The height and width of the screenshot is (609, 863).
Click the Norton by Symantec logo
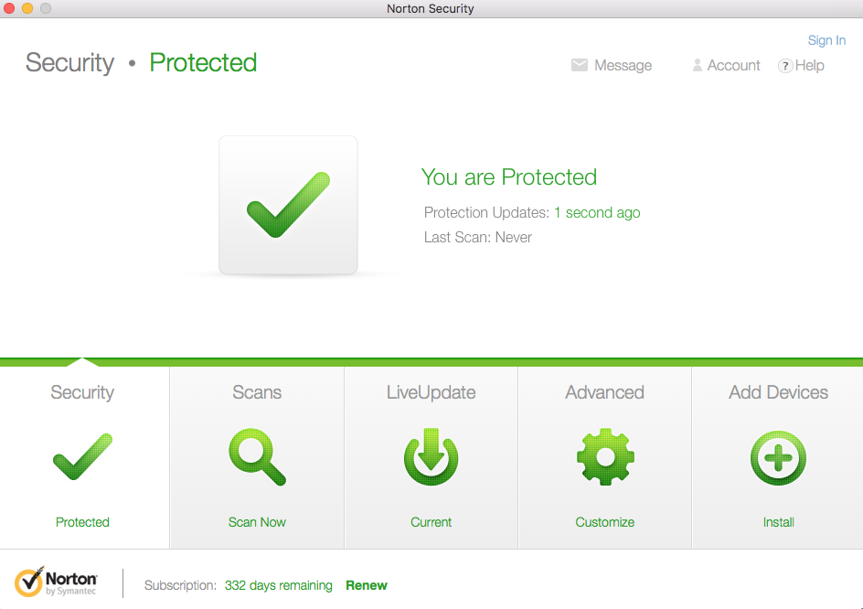tap(57, 582)
